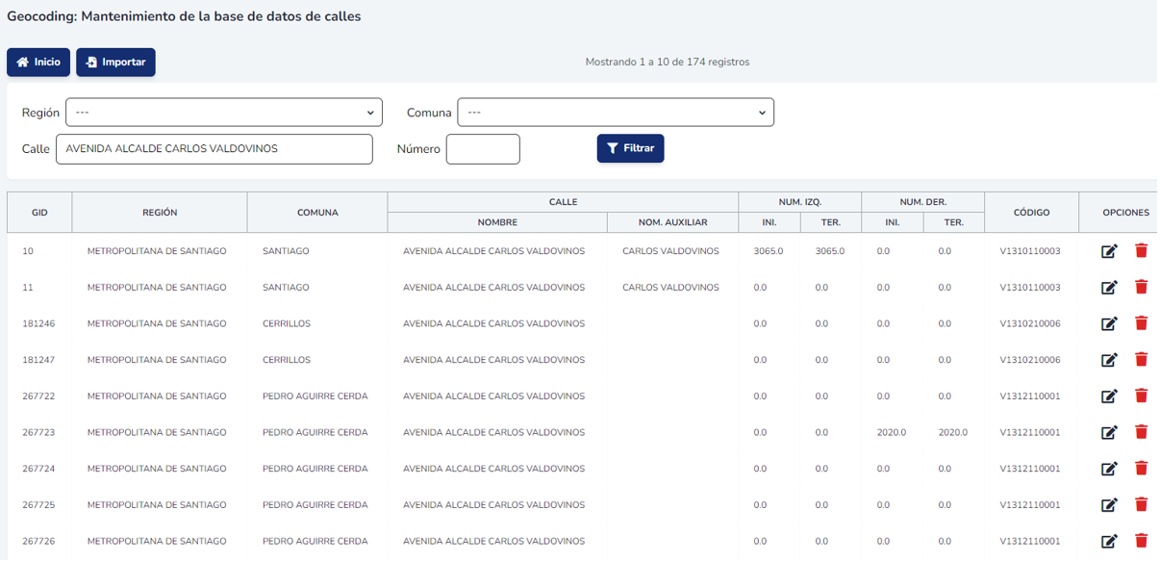The image size is (1160, 562).
Task: Click the COMUNA column header
Action: click(317, 213)
